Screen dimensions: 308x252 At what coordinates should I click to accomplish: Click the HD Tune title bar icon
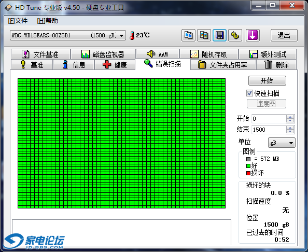[x=8, y=8]
